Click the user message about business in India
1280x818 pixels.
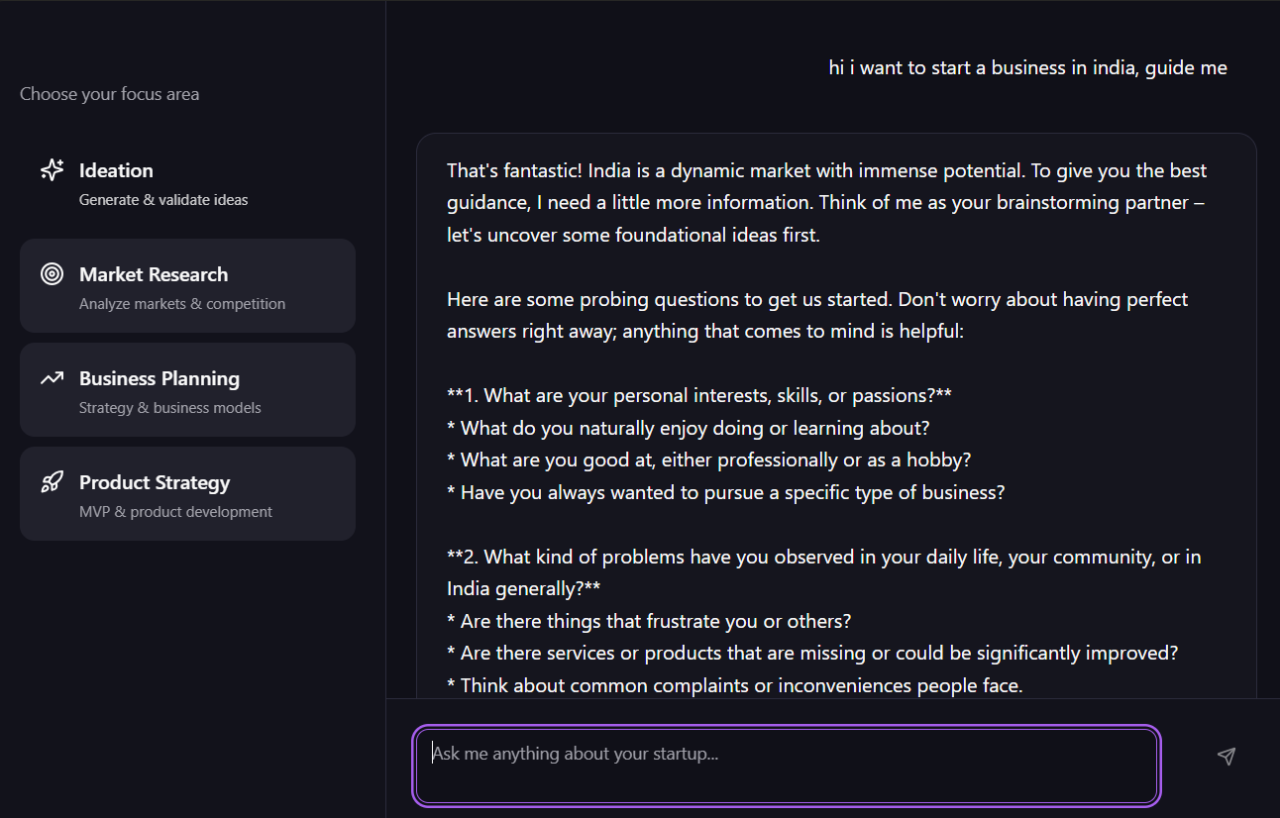tap(1027, 67)
